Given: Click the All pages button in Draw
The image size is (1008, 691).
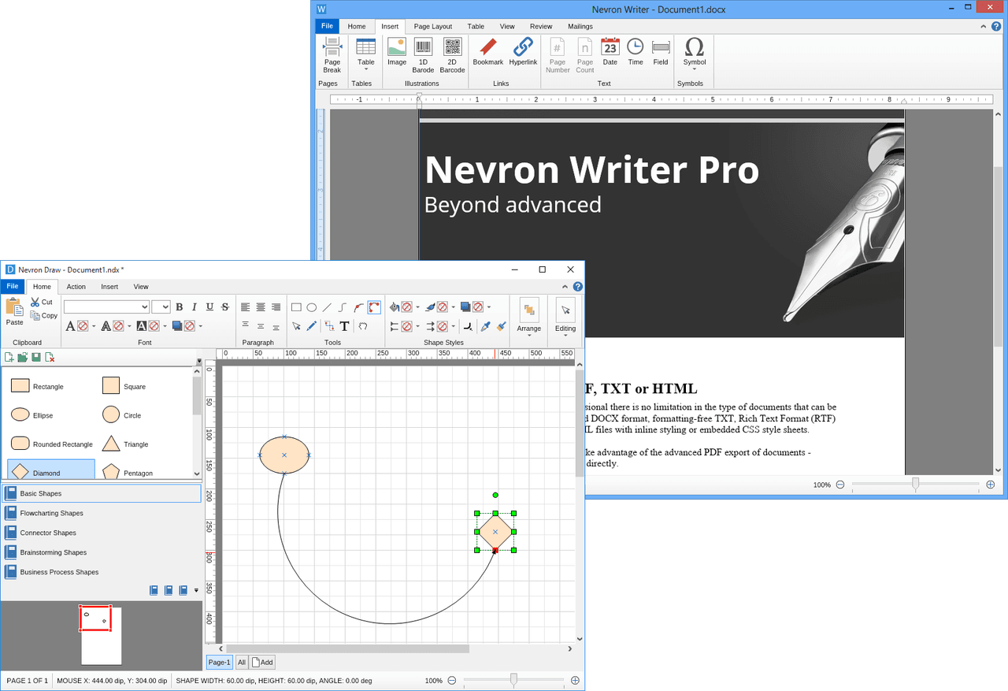Looking at the screenshot, I should pos(241,663).
